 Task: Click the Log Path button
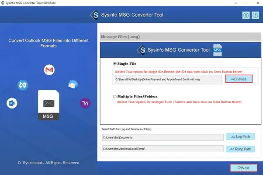coord(240,136)
